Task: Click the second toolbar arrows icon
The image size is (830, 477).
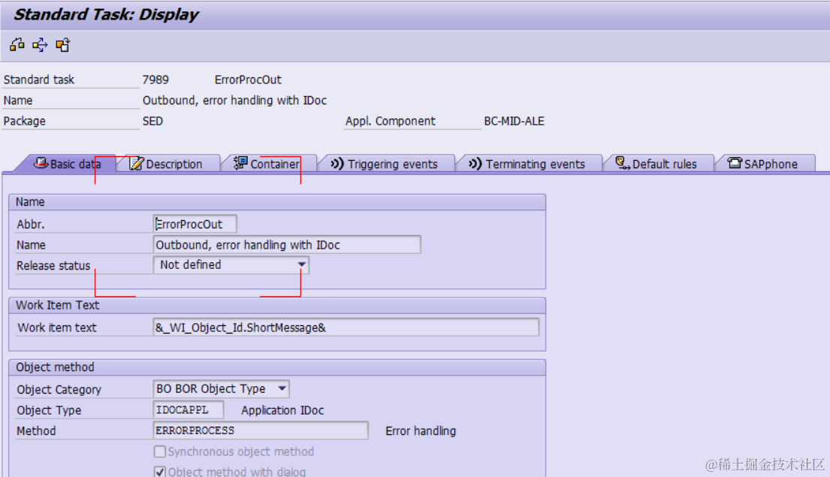Action: (40, 45)
